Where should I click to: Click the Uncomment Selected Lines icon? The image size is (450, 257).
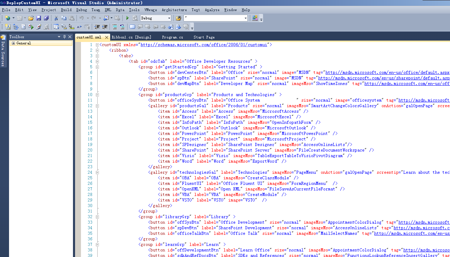pos(122,27)
